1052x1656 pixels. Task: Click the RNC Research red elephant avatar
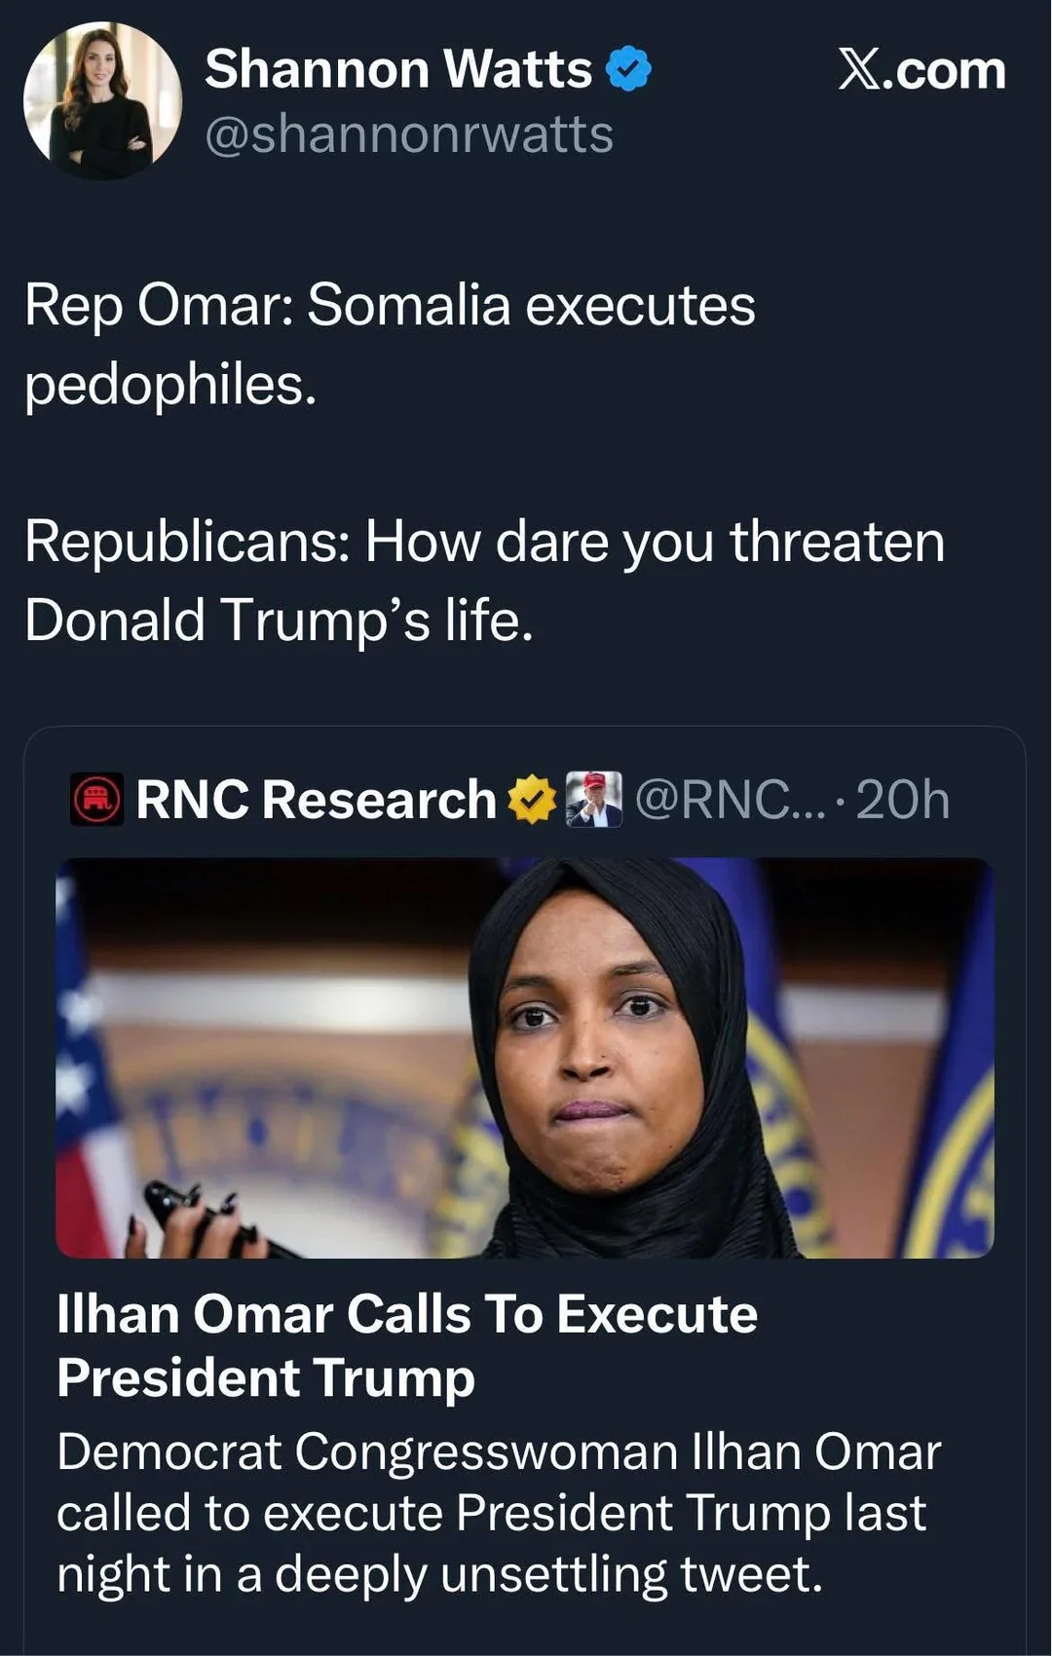(x=96, y=800)
